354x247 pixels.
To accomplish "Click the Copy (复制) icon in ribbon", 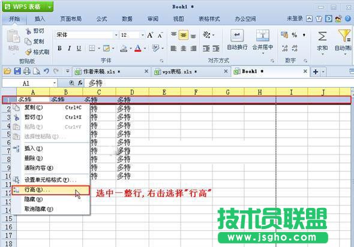I will pyautogui.click(x=28, y=41).
